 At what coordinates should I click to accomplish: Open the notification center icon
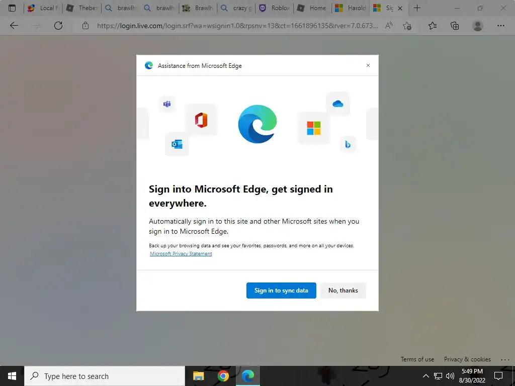coord(498,376)
